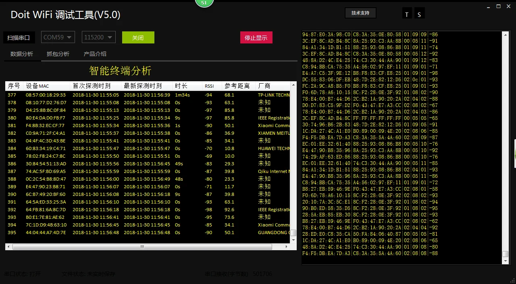Click the red 停止显示 button

click(256, 37)
